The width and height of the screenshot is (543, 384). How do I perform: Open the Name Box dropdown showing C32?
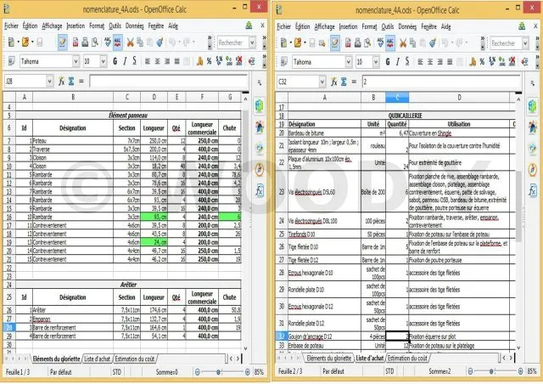[x=324, y=82]
